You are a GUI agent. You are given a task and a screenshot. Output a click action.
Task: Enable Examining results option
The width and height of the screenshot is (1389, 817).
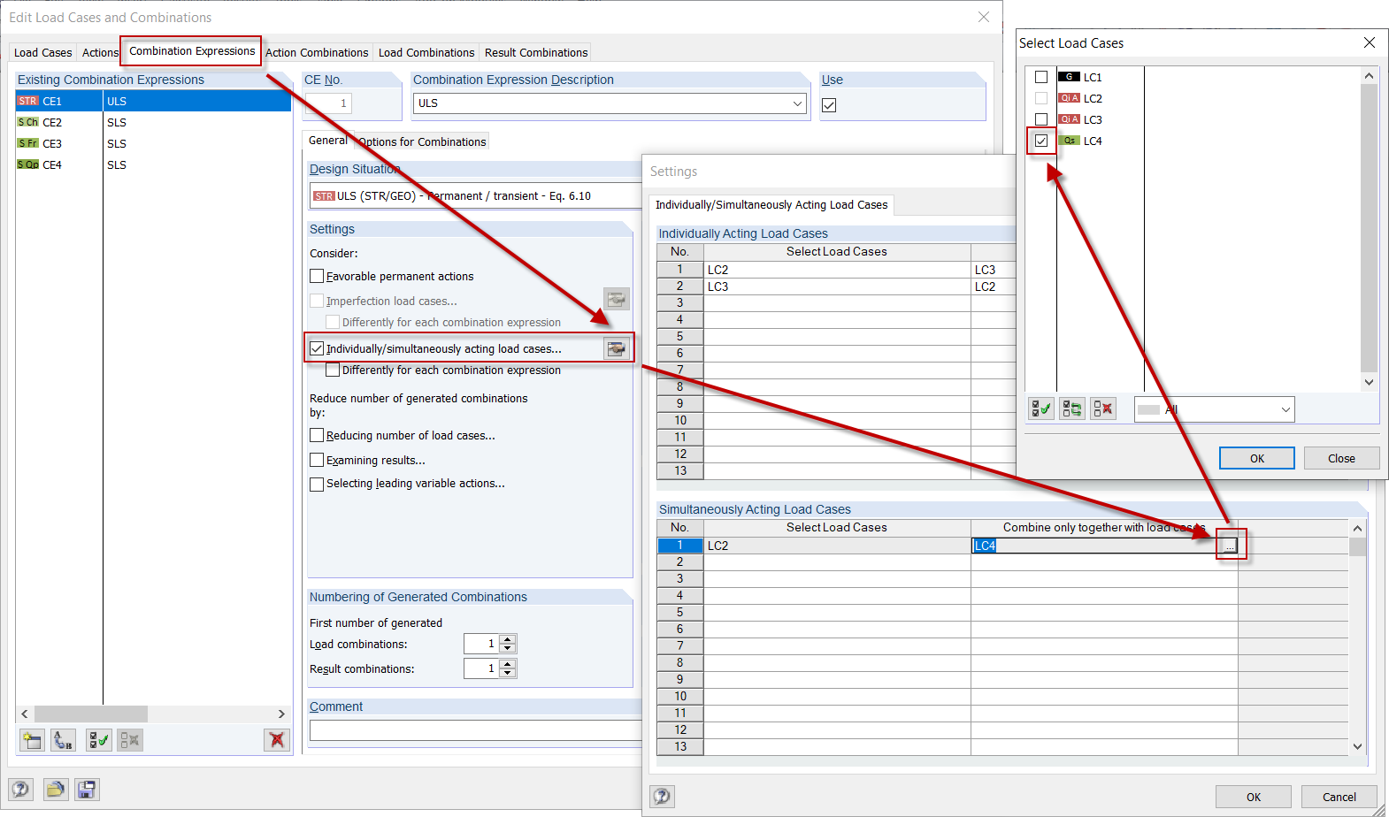point(317,461)
